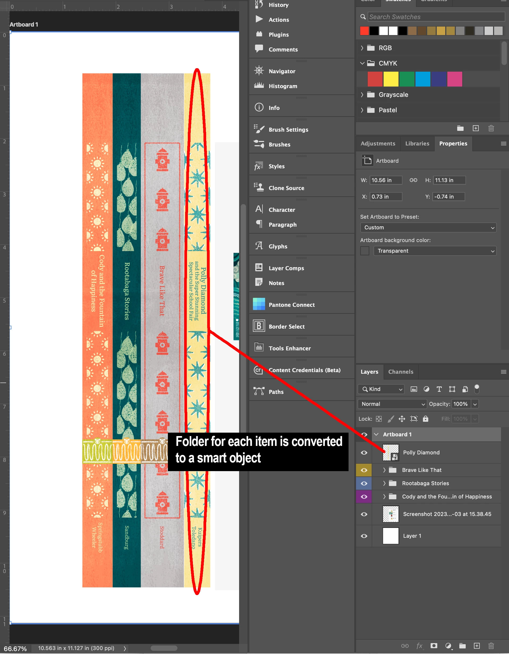This screenshot has width=509, height=654.
Task: Open Set Artboard to Preset dropdown
Action: point(428,227)
